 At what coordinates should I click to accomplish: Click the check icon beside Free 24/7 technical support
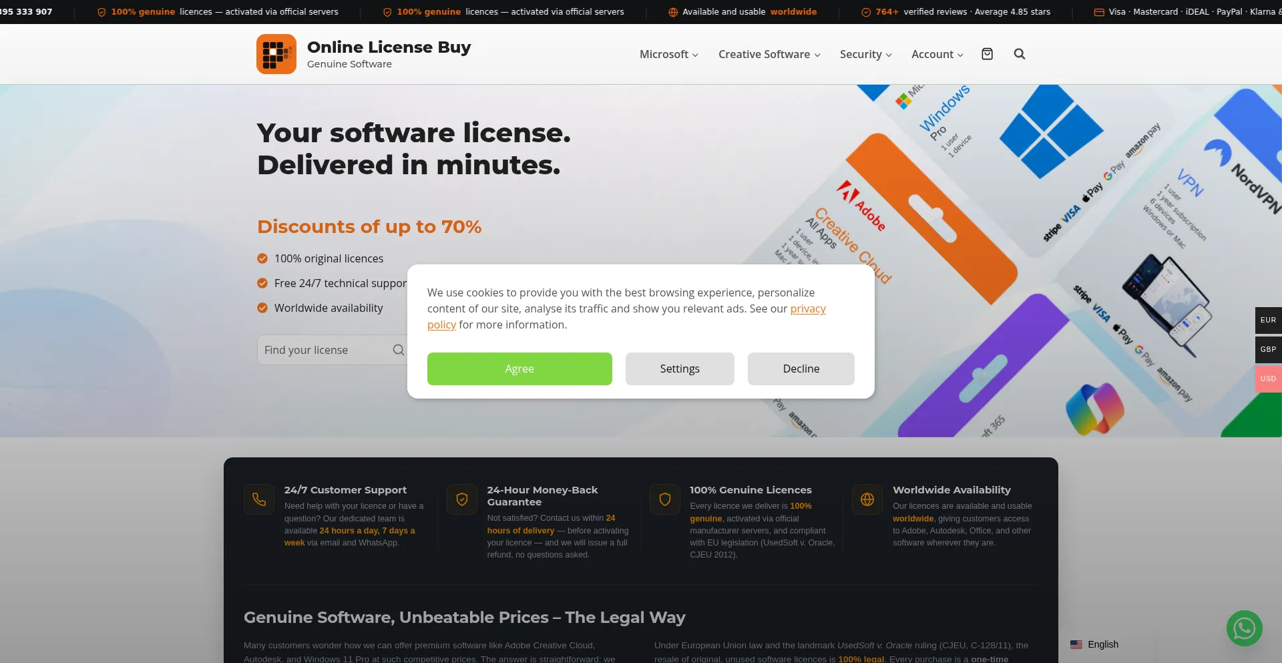pos(262,283)
